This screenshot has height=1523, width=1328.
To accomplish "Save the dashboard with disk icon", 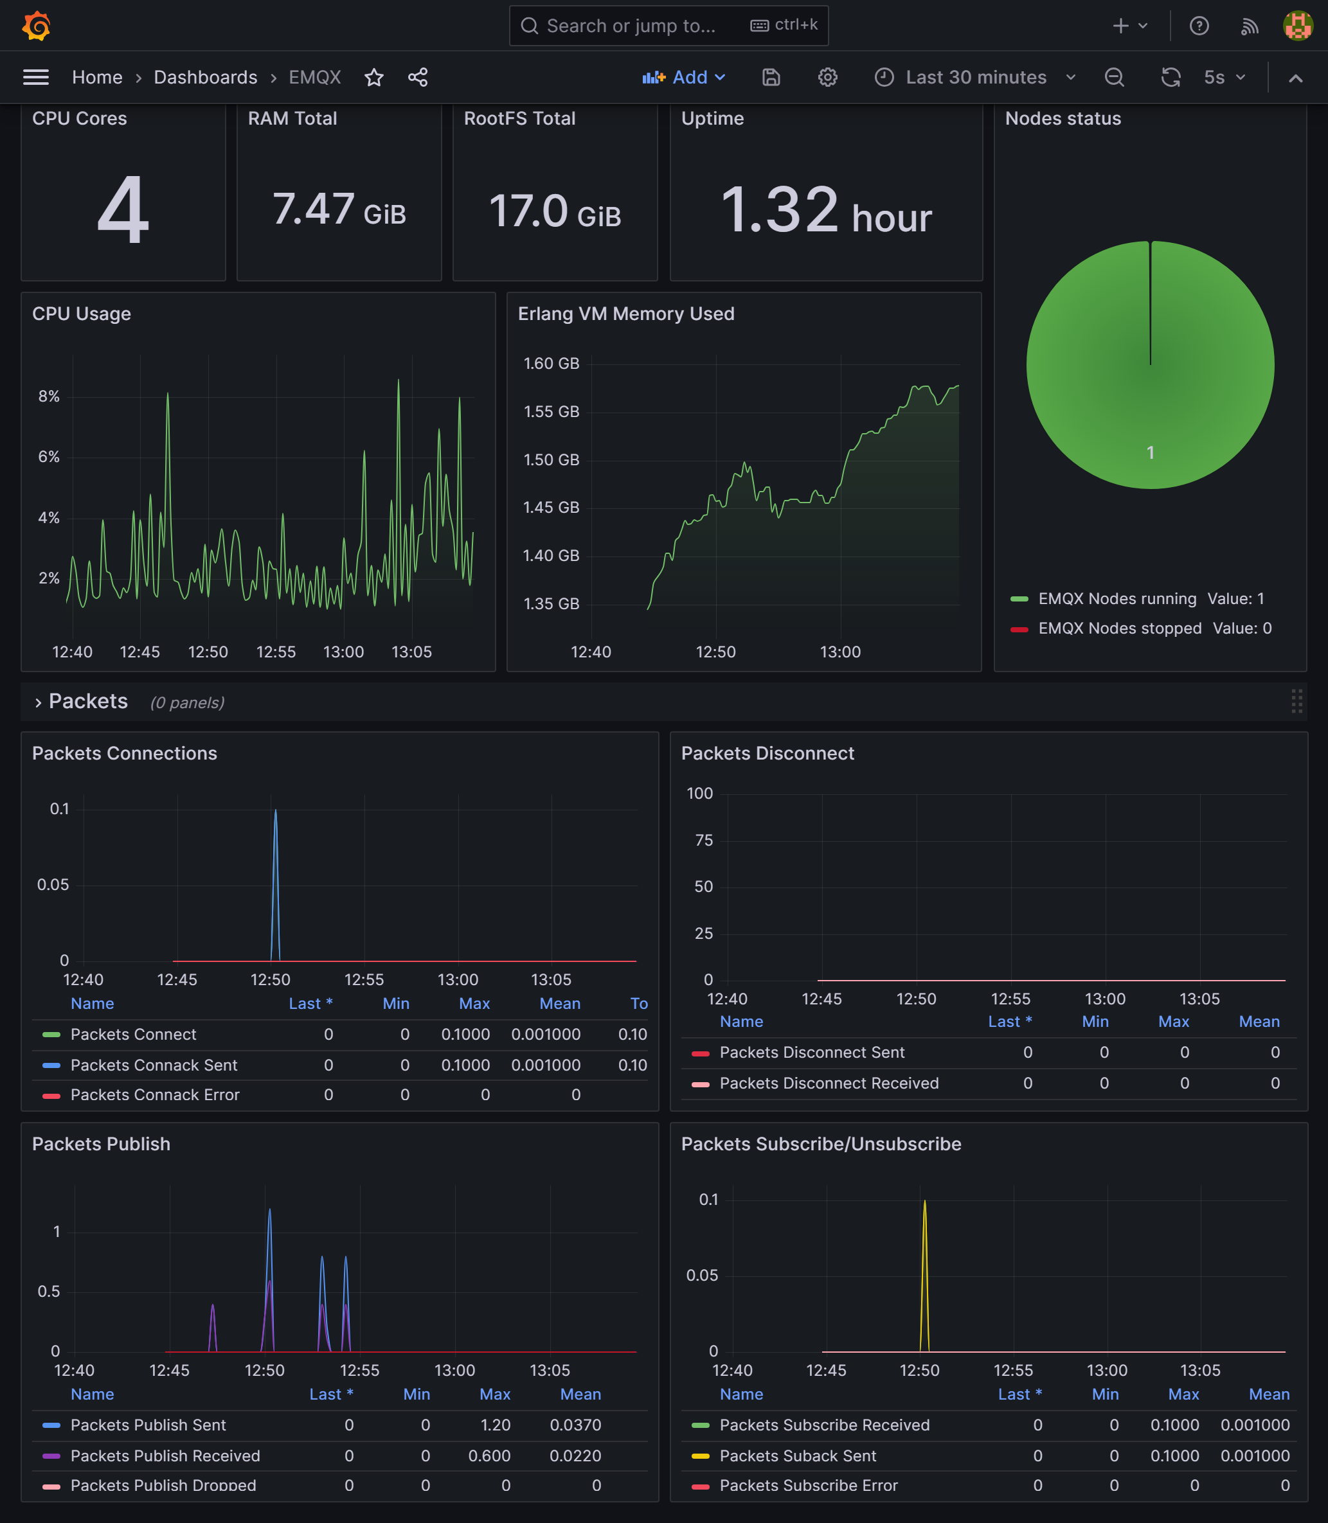I will click(x=771, y=77).
